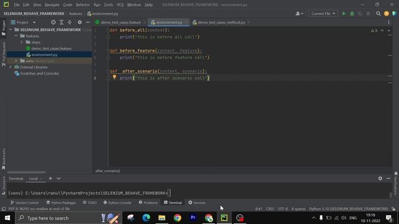The image size is (399, 224).
Task: Open Current File run configuration dropdown
Action: pos(323,14)
